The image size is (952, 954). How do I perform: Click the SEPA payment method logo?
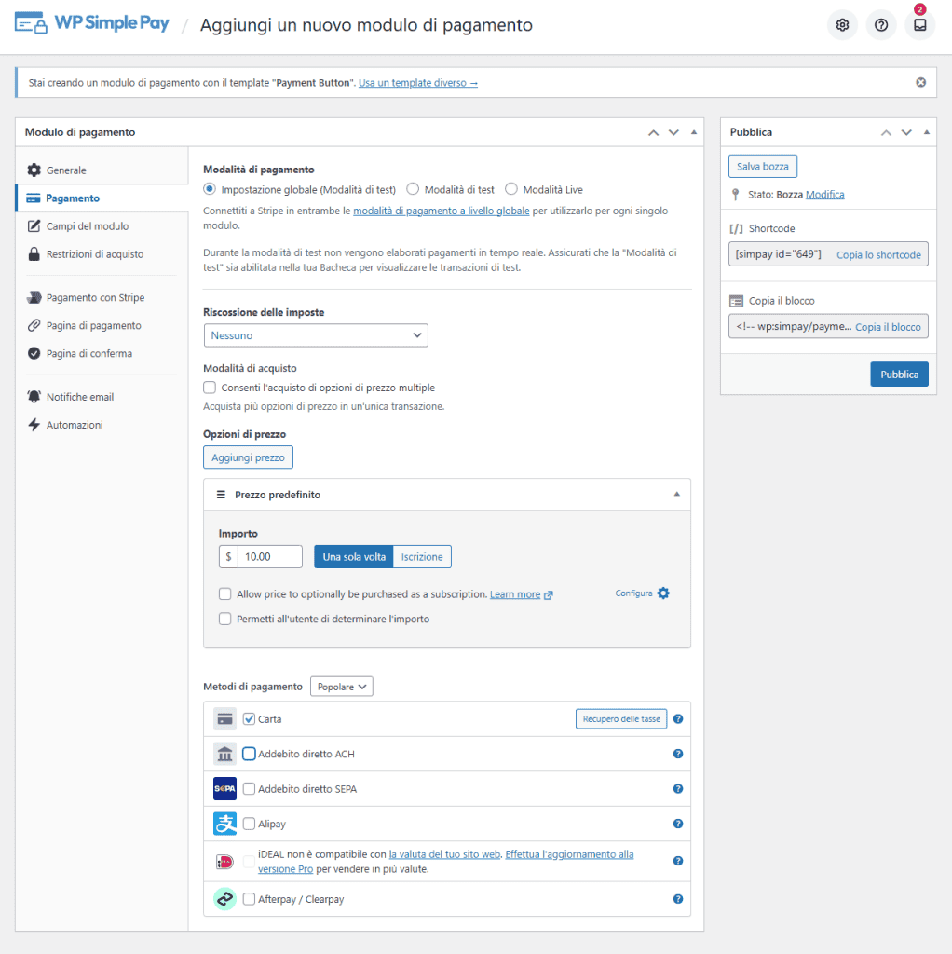pyautogui.click(x=224, y=788)
